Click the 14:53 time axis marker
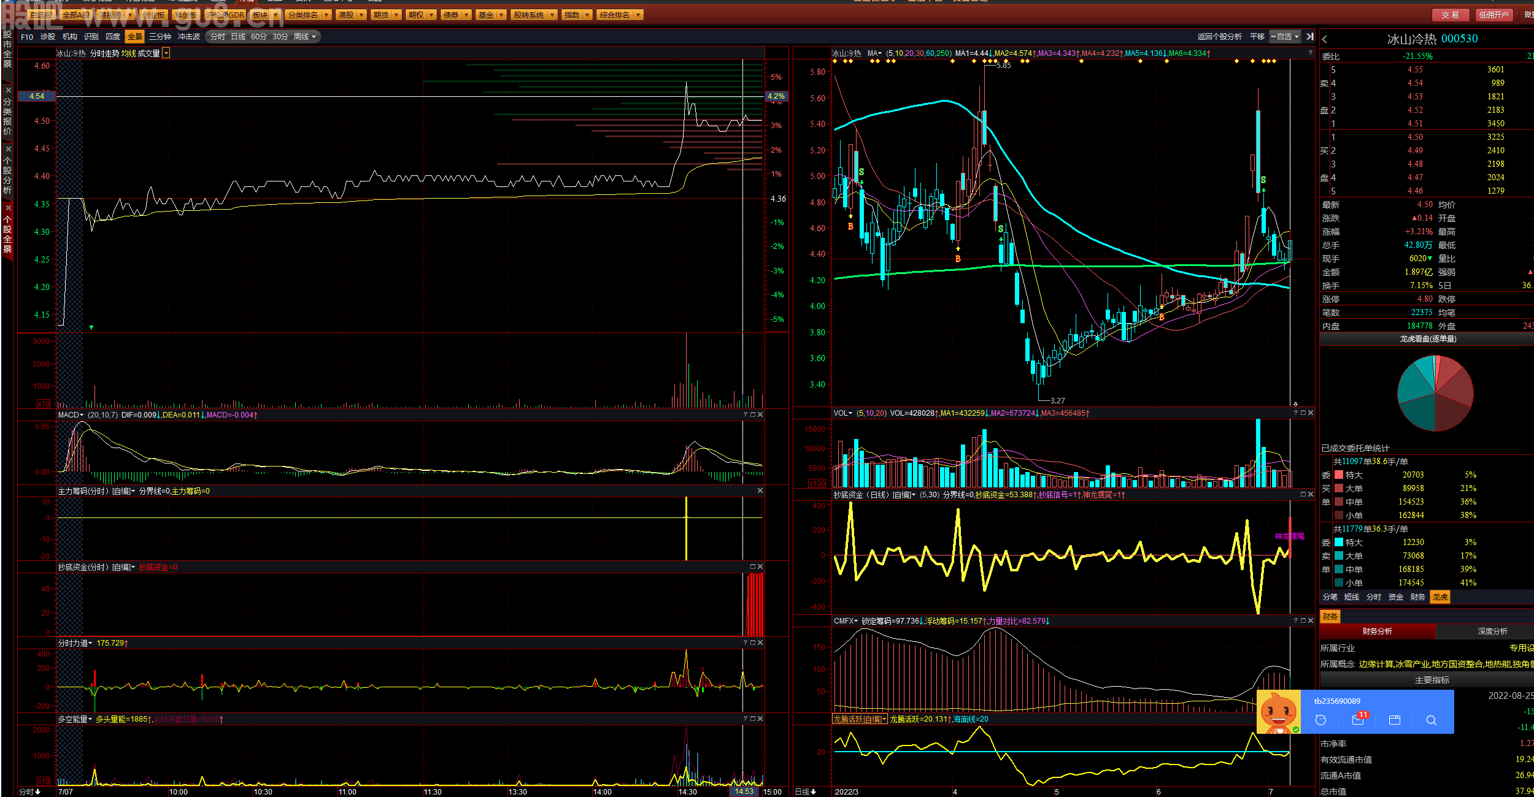Image resolution: width=1534 pixels, height=797 pixels. (x=744, y=791)
